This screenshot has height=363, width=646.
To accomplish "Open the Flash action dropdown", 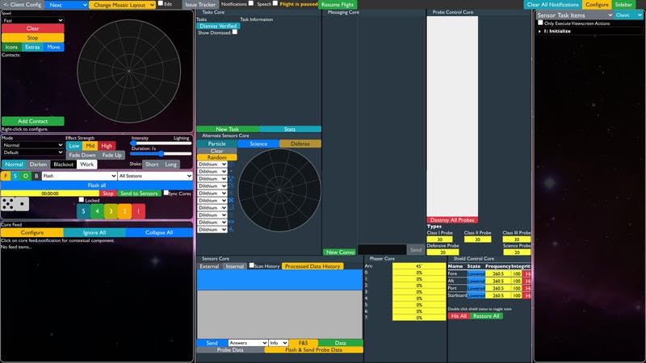I will 79,176.
